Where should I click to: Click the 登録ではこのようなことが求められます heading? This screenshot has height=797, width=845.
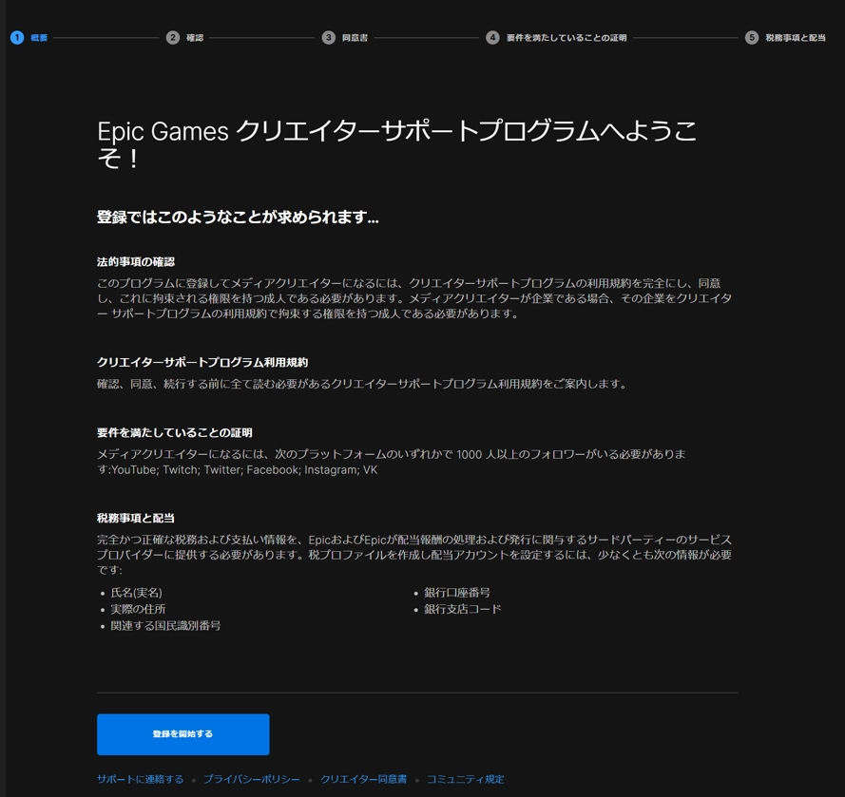pos(238,217)
